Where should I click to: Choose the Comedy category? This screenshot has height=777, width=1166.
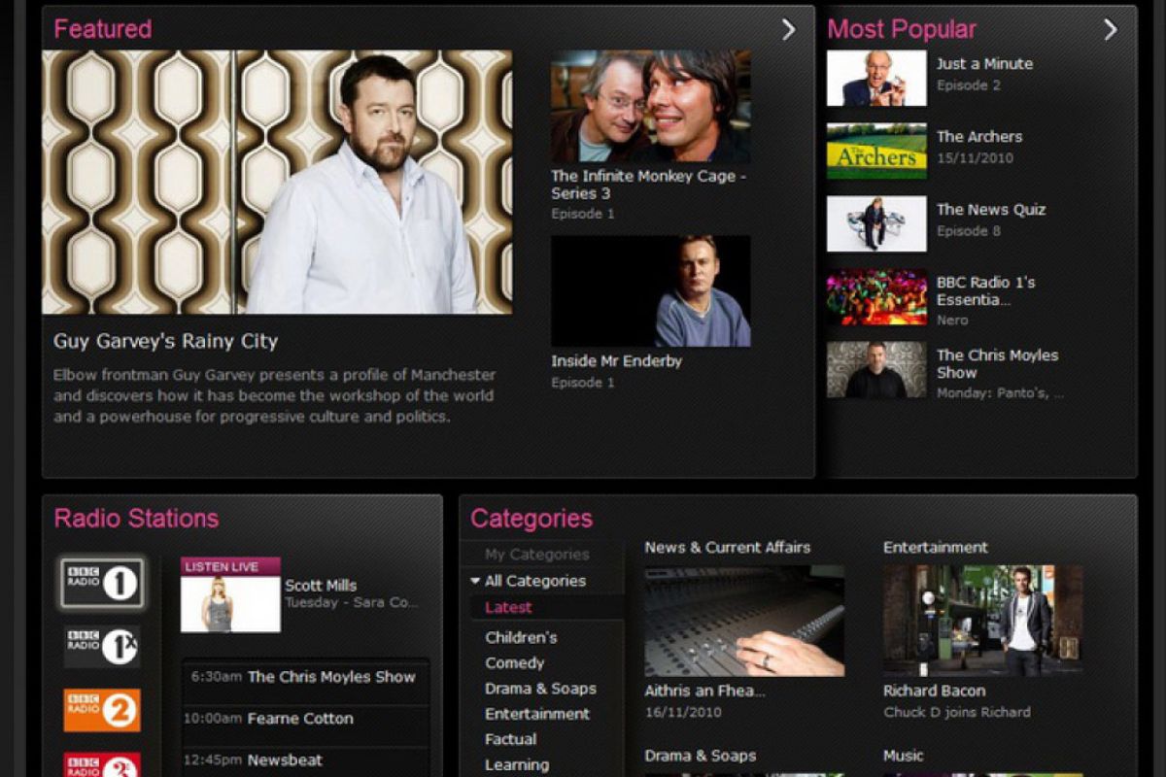click(514, 662)
